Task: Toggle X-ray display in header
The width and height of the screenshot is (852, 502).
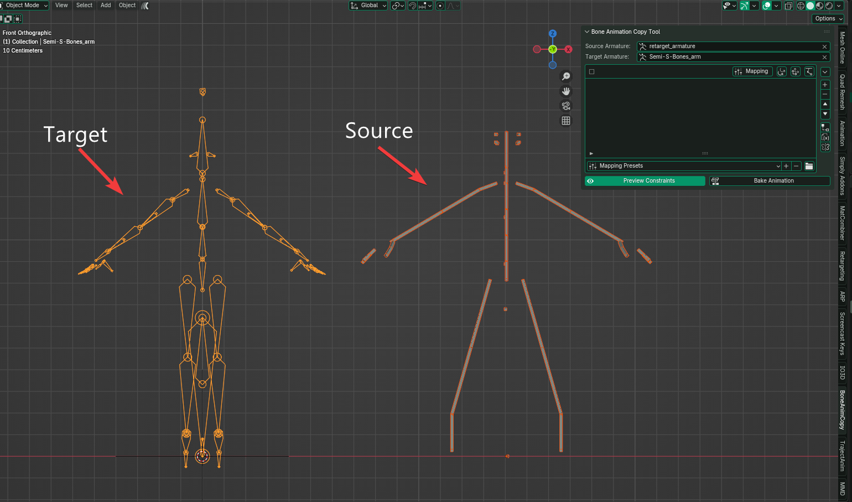Action: [789, 6]
